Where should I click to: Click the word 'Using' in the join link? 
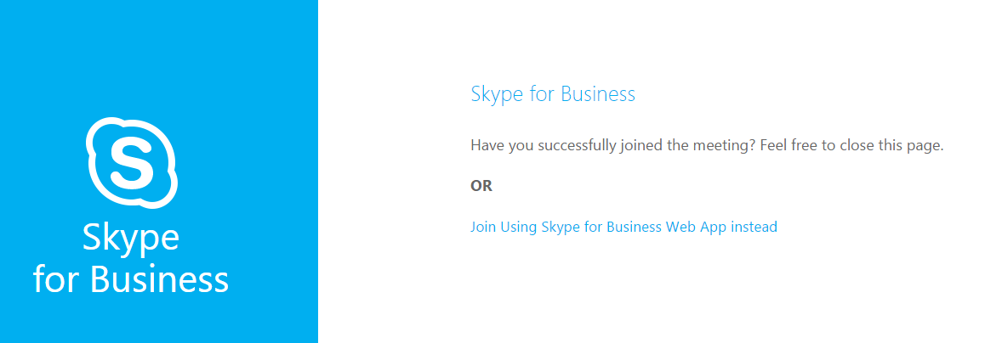[x=519, y=227]
